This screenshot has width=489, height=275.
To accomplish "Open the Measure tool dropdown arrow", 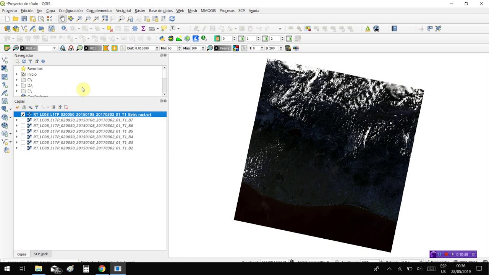I will click(x=157, y=29).
